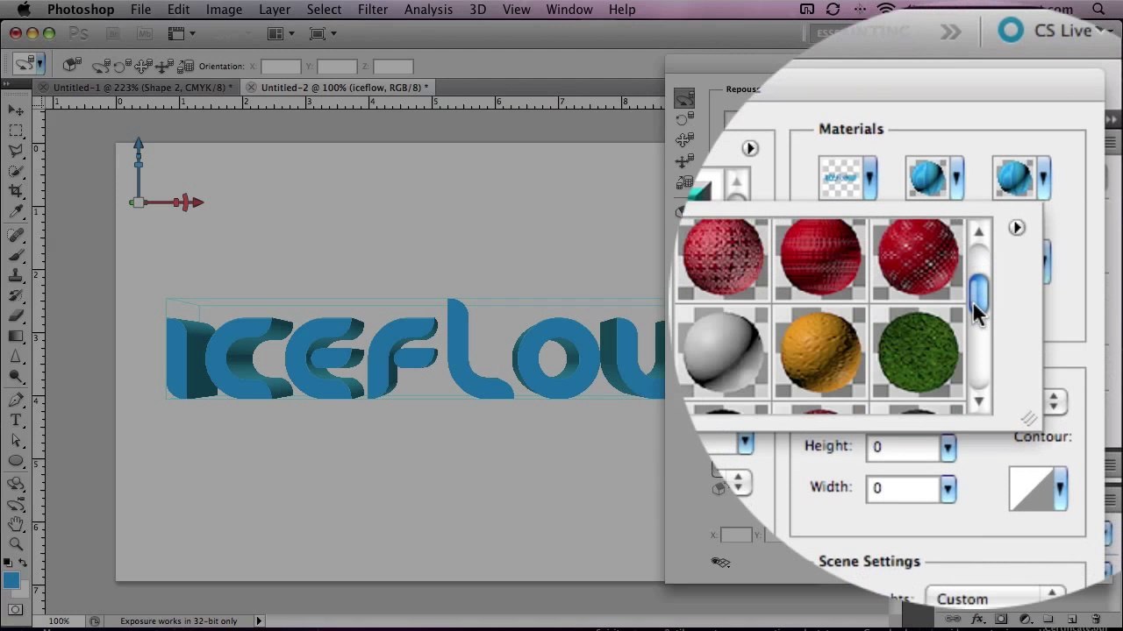This screenshot has height=631, width=1123.
Task: Select the Pen tool
Action: pos(16,400)
